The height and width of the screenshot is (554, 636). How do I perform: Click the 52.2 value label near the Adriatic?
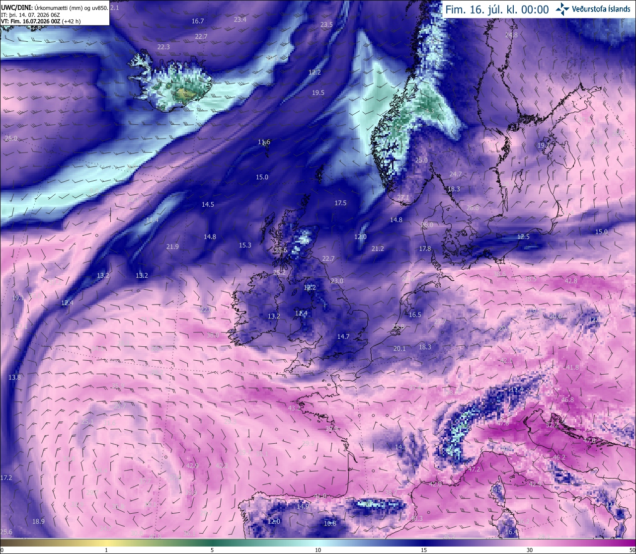[552, 425]
